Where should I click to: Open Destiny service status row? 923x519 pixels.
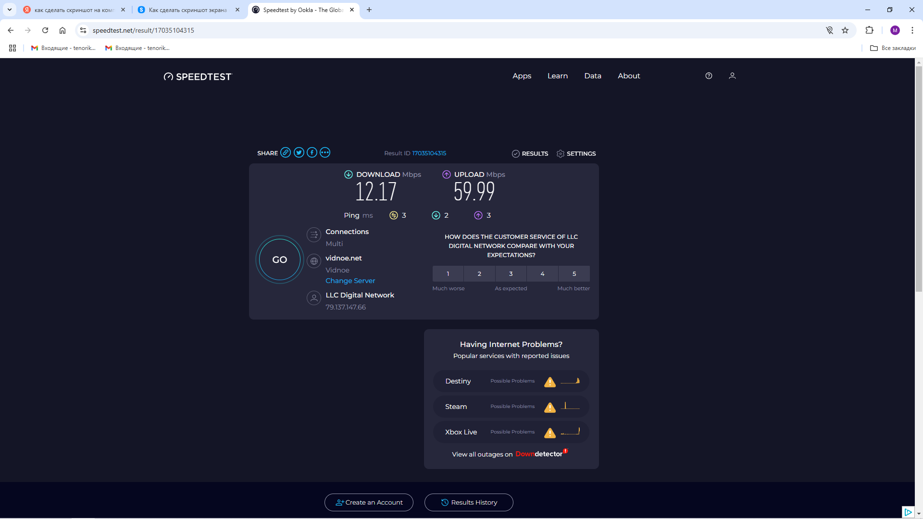pos(511,381)
